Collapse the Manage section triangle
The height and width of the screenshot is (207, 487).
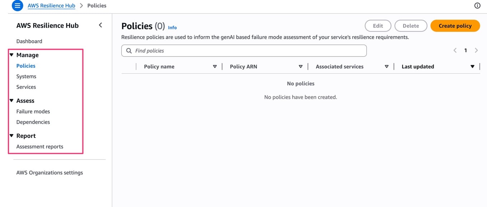(x=11, y=55)
